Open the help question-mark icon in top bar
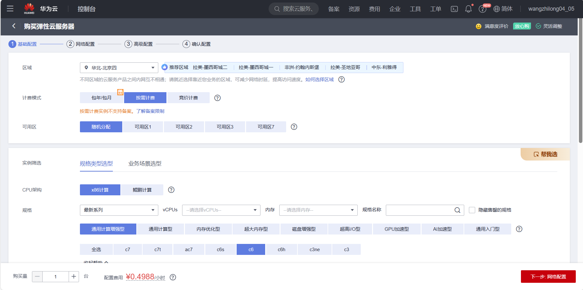The width and height of the screenshot is (583, 290). coord(482,9)
